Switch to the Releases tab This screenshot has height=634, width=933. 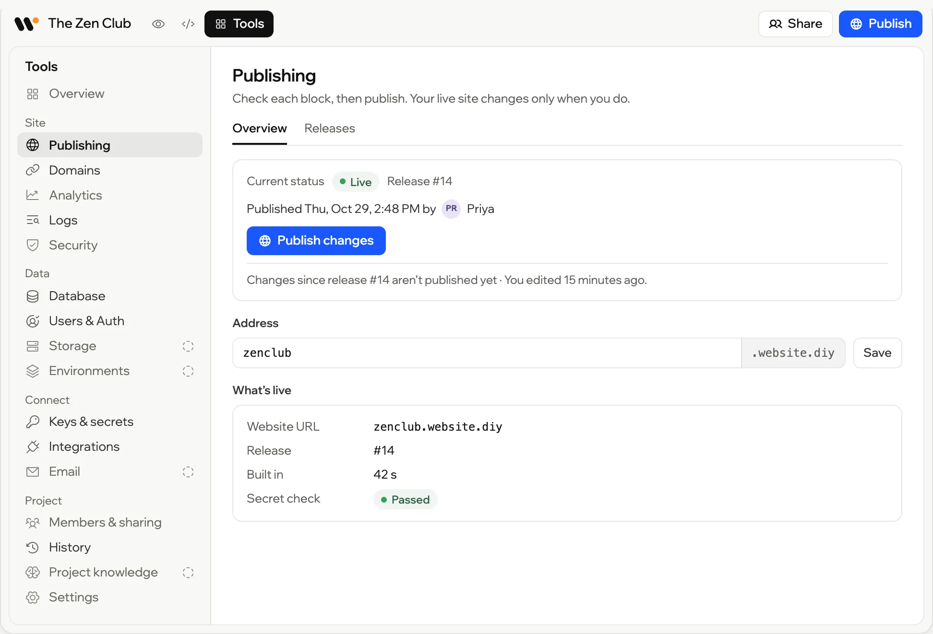[330, 129]
